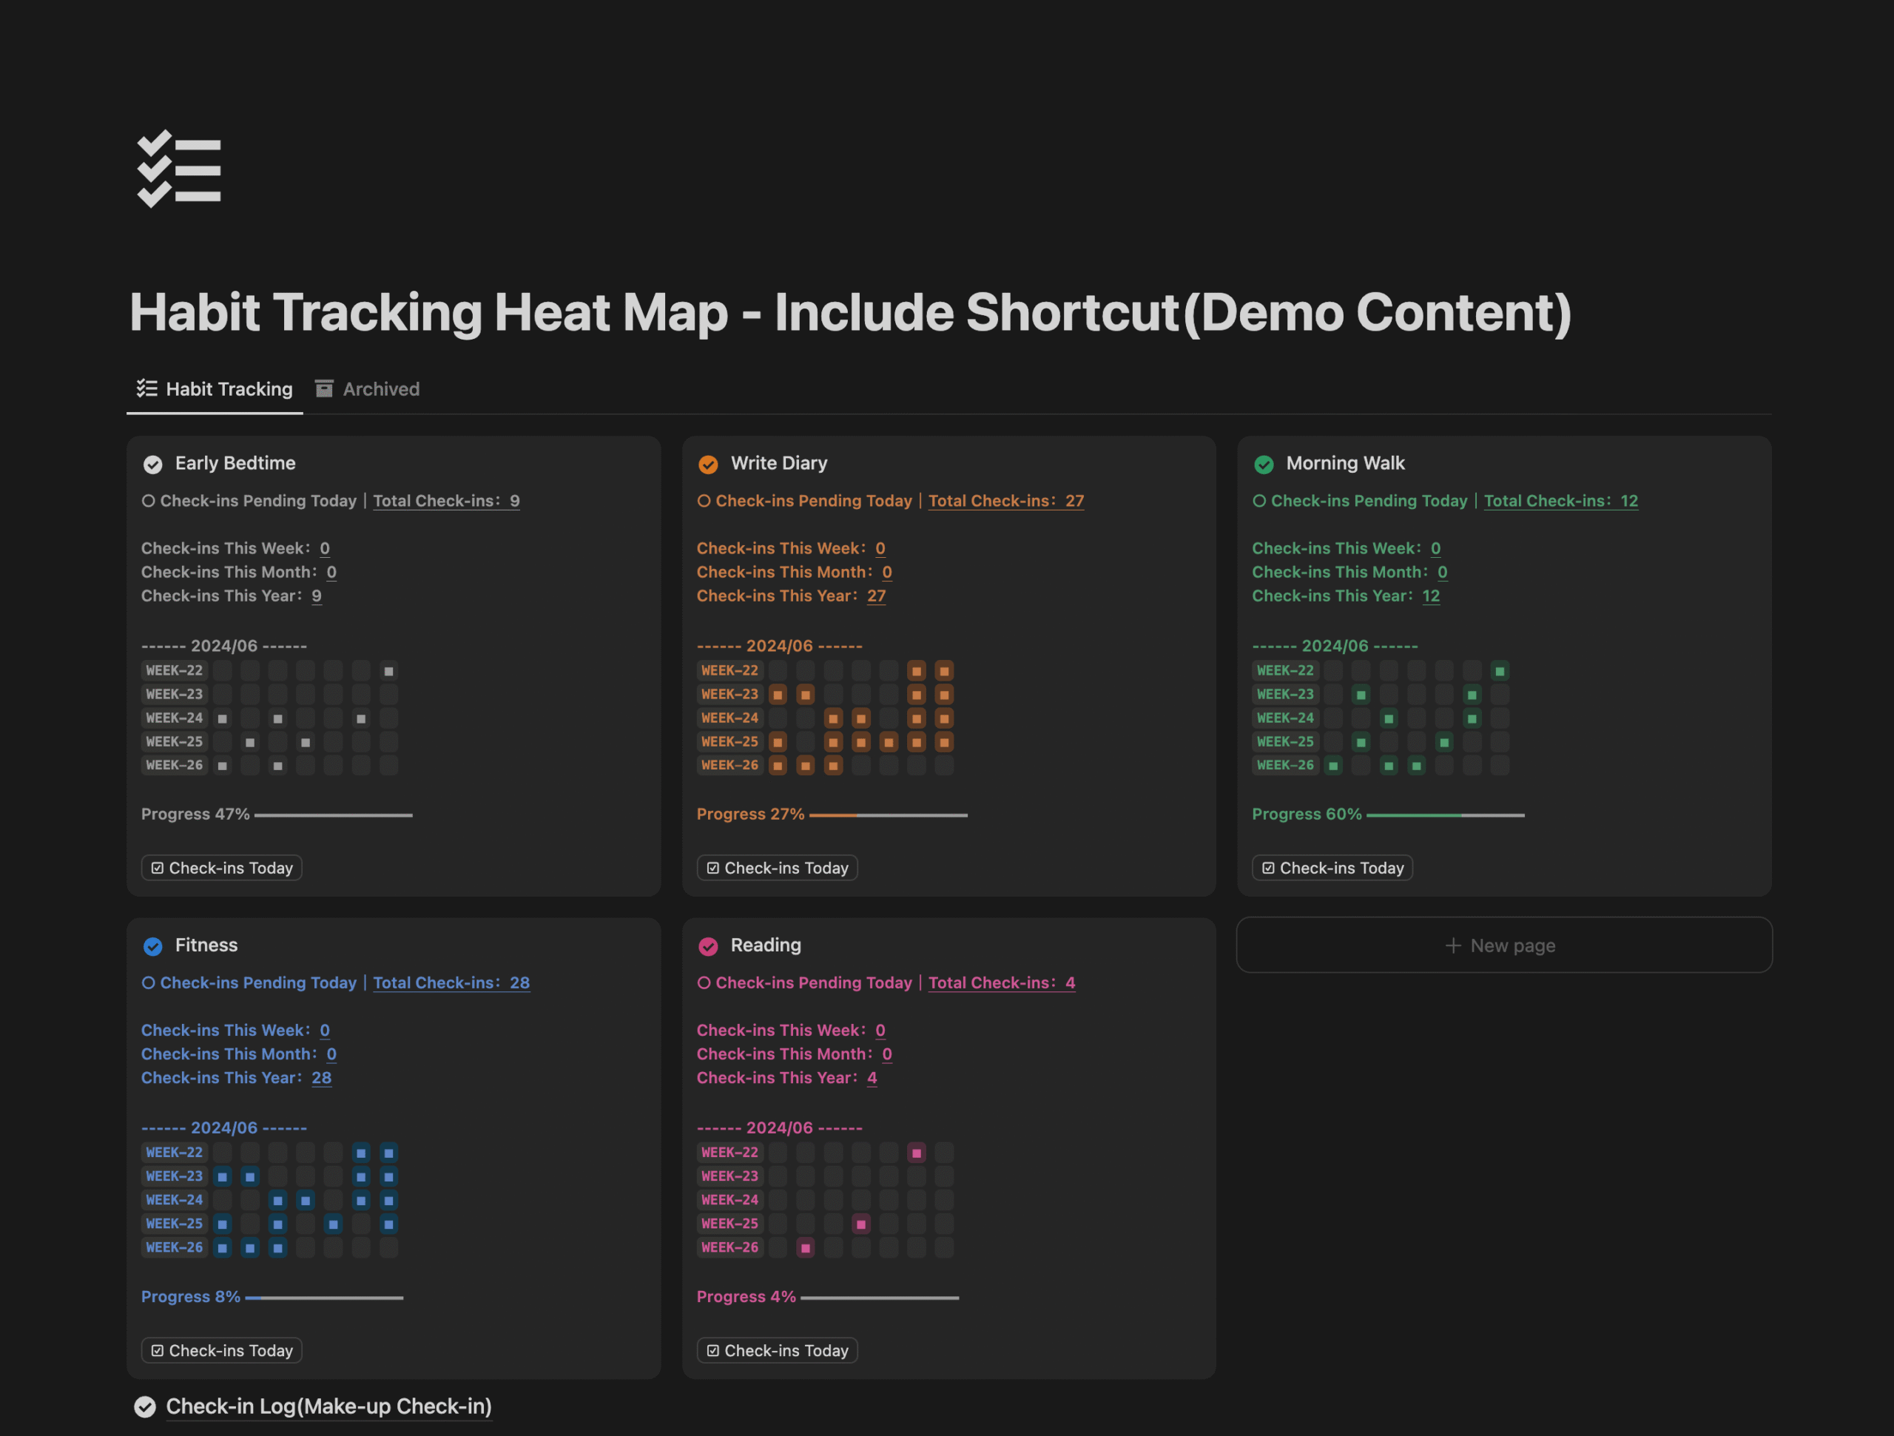The image size is (1894, 1436).
Task: Click the plus icon in New page
Action: [1453, 945]
